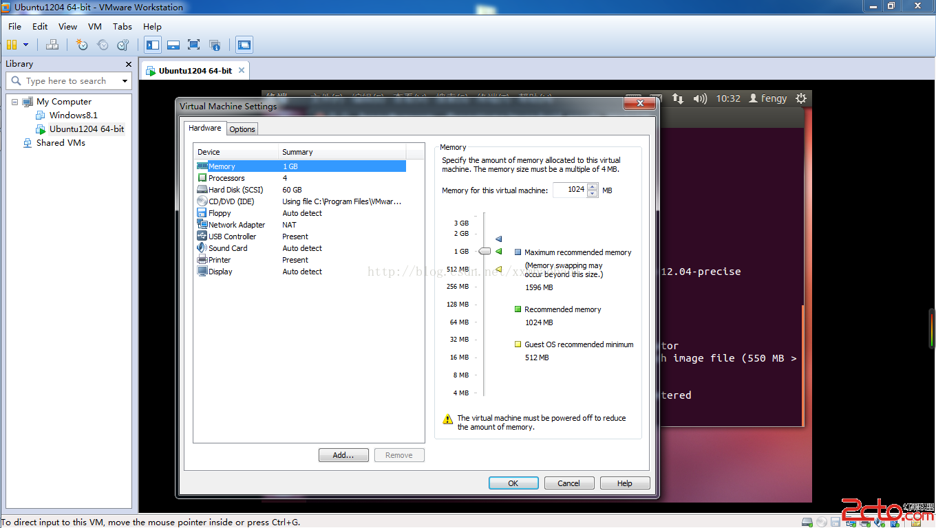This screenshot has width=936, height=528.
Task: Open the Ubuntu sound volume indicator
Action: pos(700,98)
